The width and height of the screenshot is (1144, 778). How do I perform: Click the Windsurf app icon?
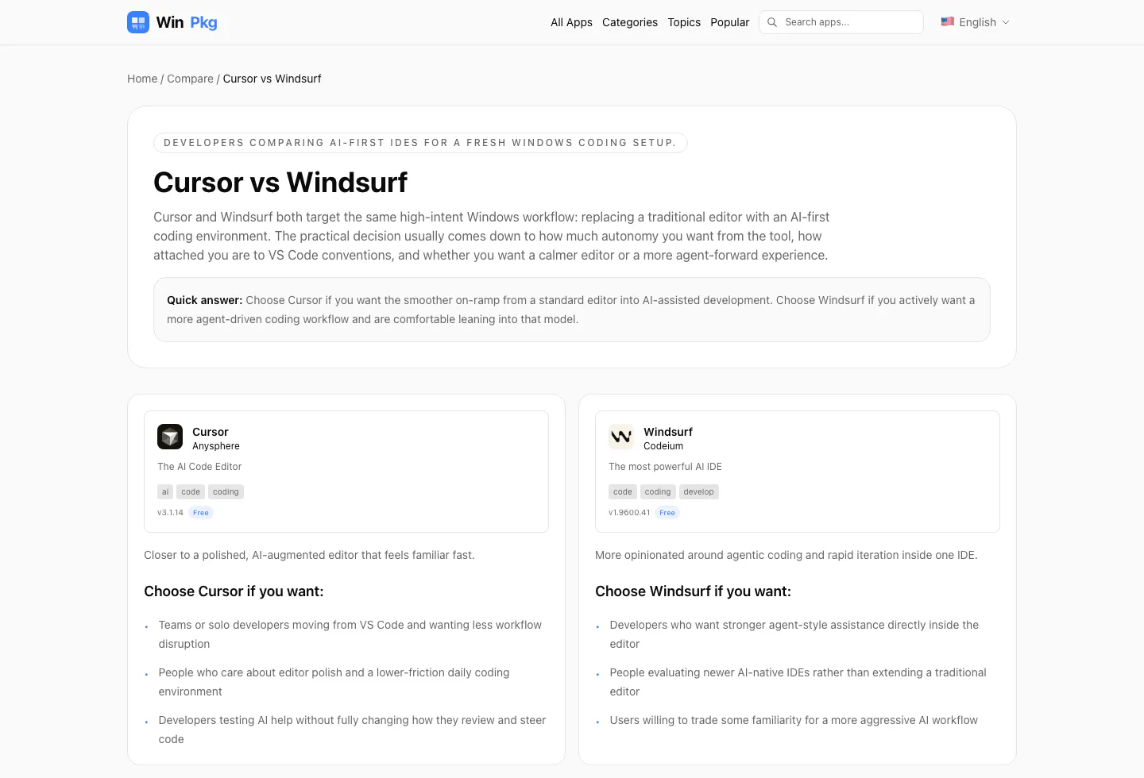point(621,437)
